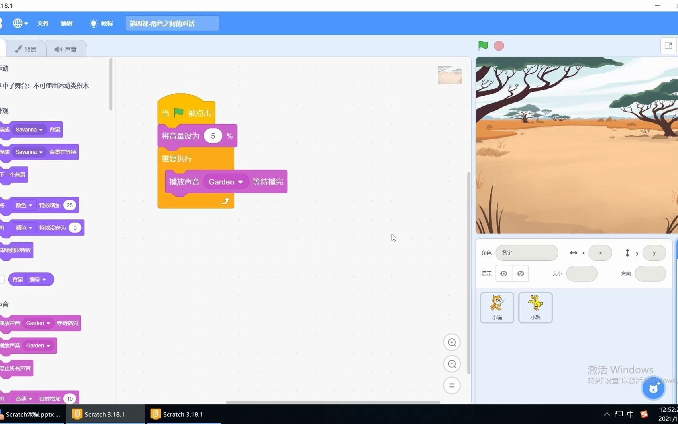
Task: Open the Garden sound dropdown in the play block
Action: click(226, 181)
